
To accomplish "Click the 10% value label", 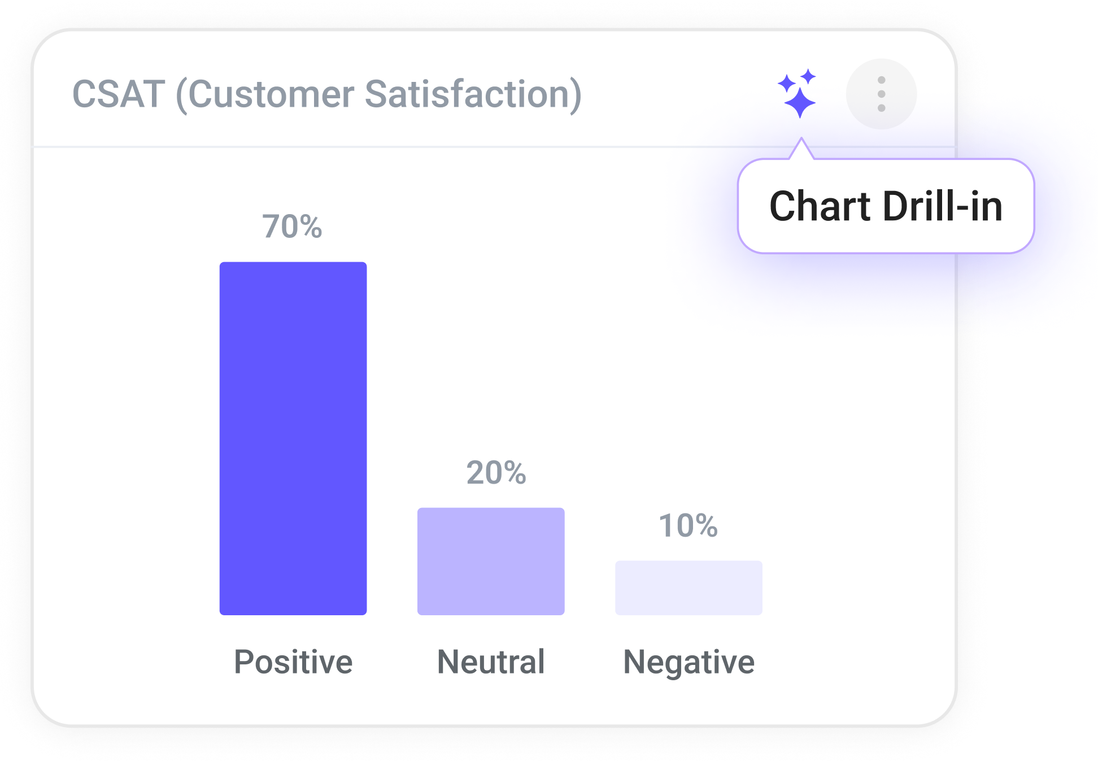I will click(688, 525).
